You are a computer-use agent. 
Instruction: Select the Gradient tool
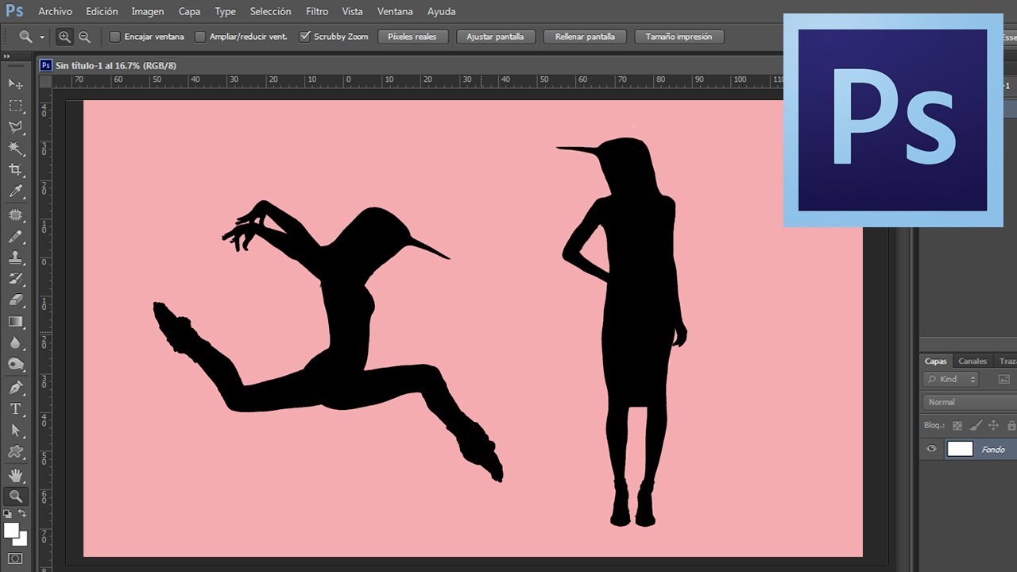(15, 322)
